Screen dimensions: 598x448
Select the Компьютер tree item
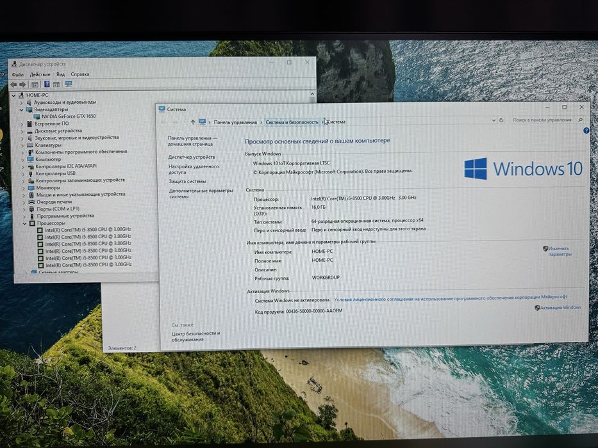tap(48, 159)
